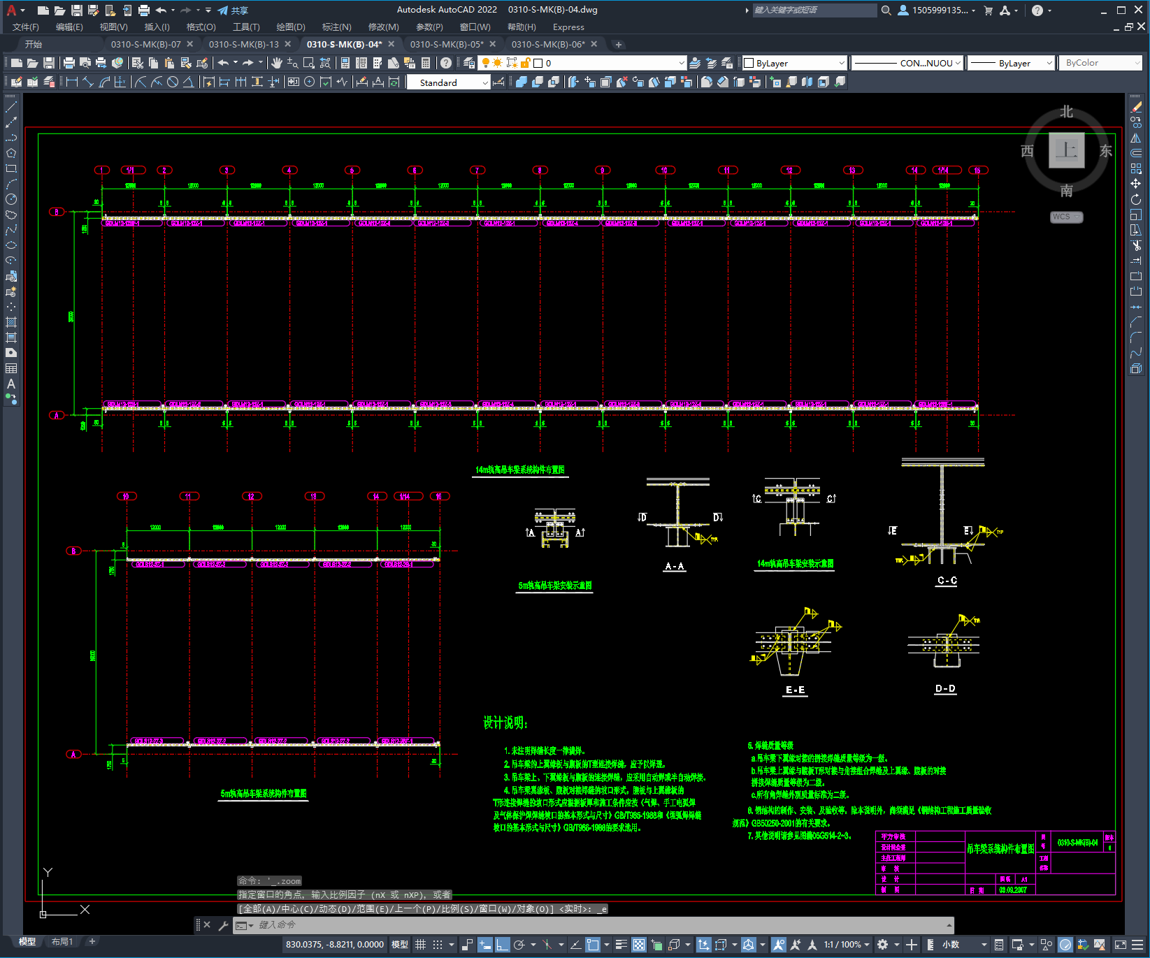Screen dimensions: 1150x958
Task: Open the QuickCalc calculator icon
Action: coord(426,63)
